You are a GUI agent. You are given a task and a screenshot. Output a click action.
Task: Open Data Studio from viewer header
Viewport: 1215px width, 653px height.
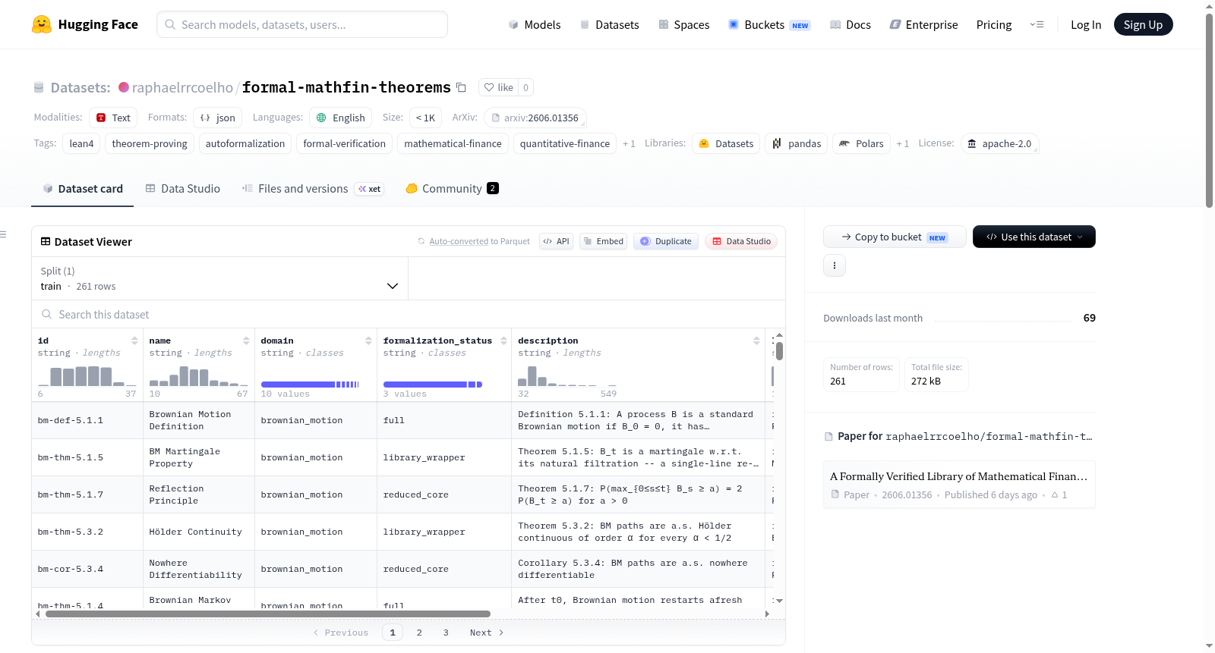740,241
